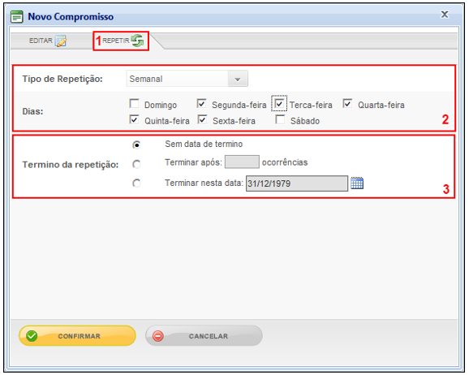Enable the Domingo checkbox
The width and height of the screenshot is (469, 375).
(135, 104)
